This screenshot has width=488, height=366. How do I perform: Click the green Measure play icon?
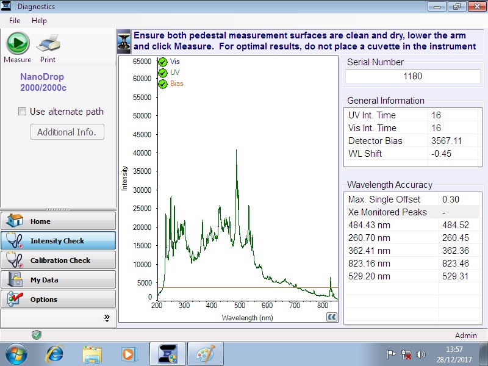tap(18, 43)
